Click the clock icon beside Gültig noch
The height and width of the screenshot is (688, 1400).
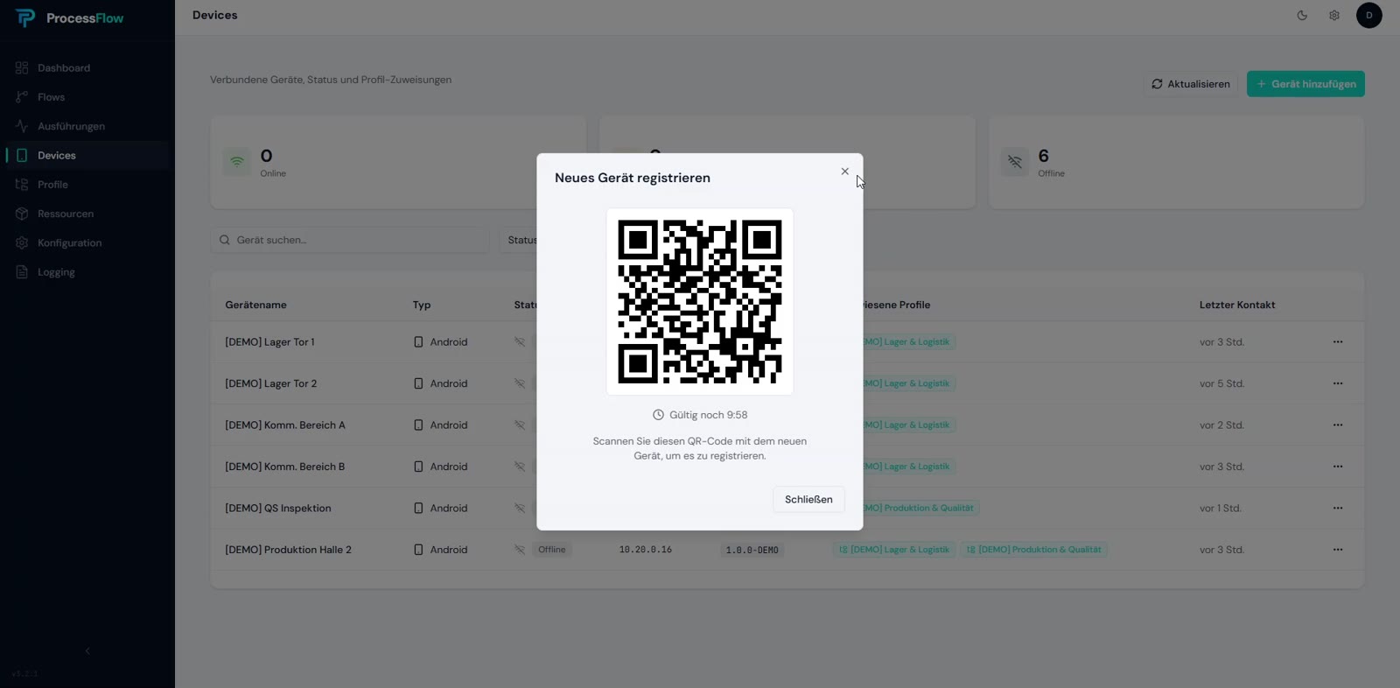tap(658, 415)
